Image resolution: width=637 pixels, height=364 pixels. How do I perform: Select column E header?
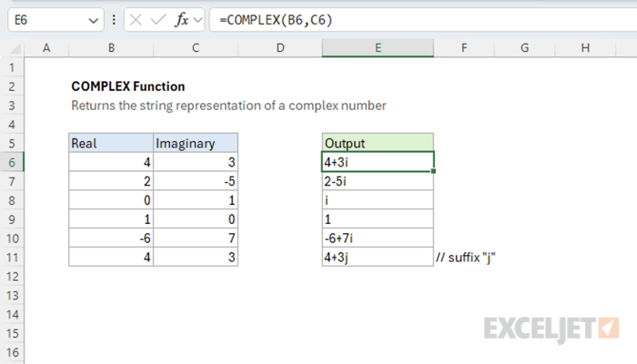coord(378,48)
